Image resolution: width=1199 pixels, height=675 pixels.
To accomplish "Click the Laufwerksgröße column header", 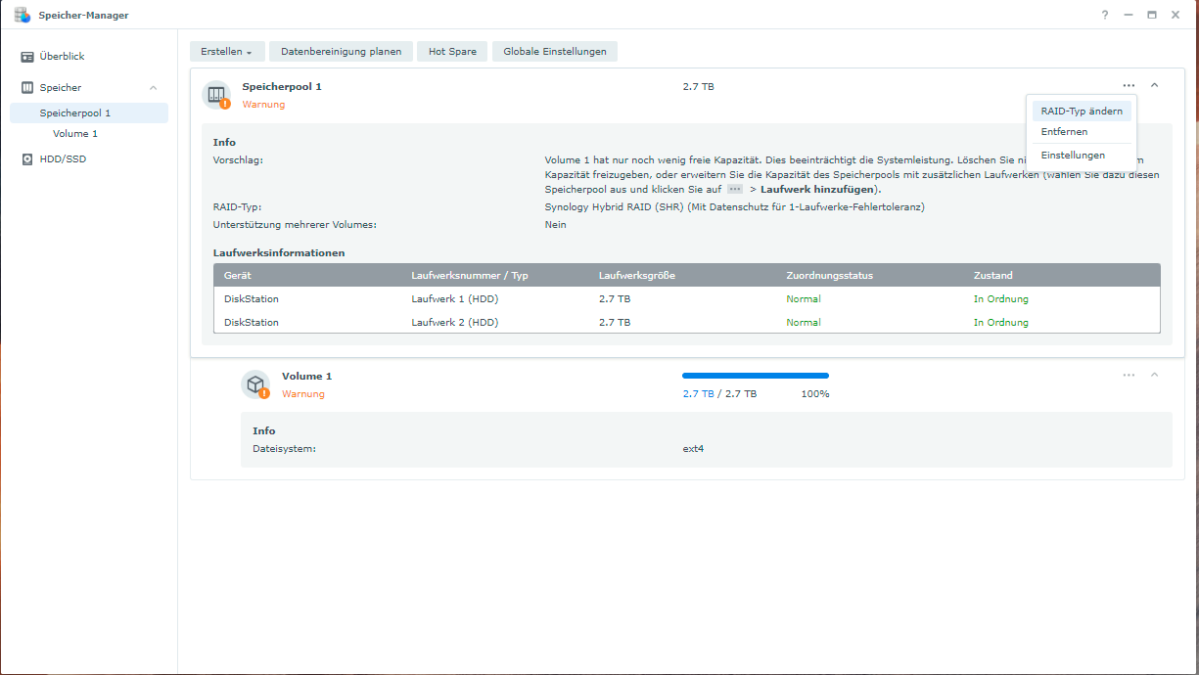I will pos(637,276).
